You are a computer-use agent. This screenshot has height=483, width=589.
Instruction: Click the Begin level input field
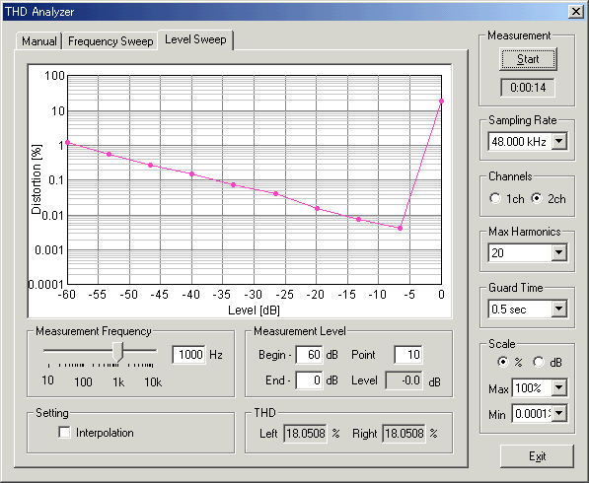(x=309, y=354)
